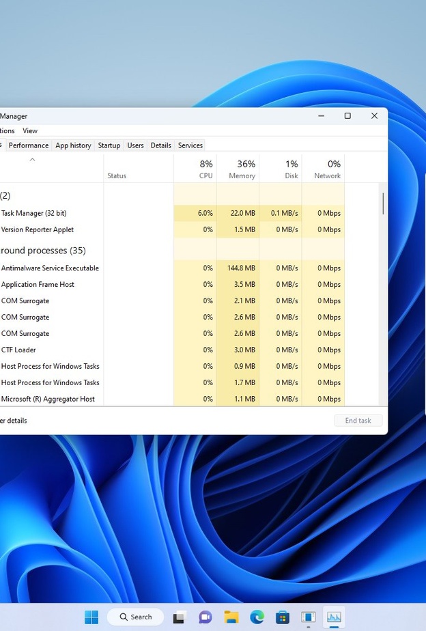Launch Microsoft Edge from the taskbar
This screenshot has height=631, width=426.
[x=257, y=617]
